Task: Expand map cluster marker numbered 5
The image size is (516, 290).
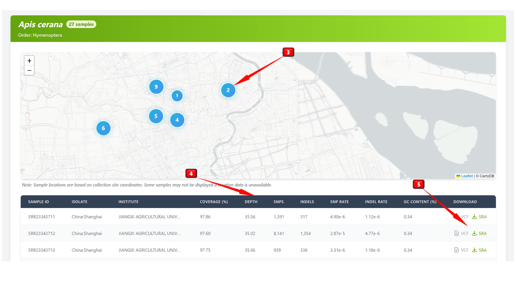Action: tap(156, 116)
